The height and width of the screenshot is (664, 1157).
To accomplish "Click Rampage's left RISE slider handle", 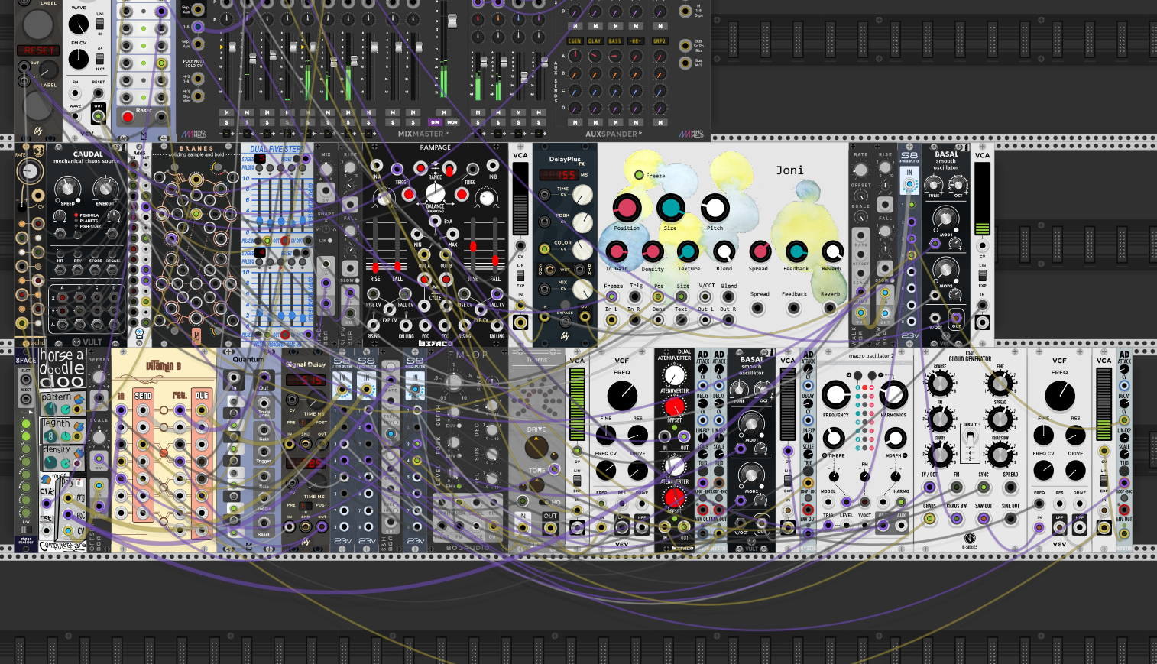I will click(375, 267).
